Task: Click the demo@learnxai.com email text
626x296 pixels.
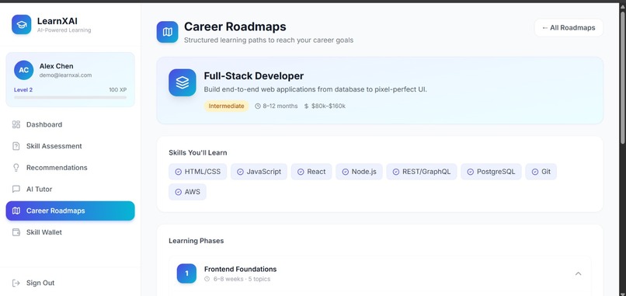Action: click(65, 75)
